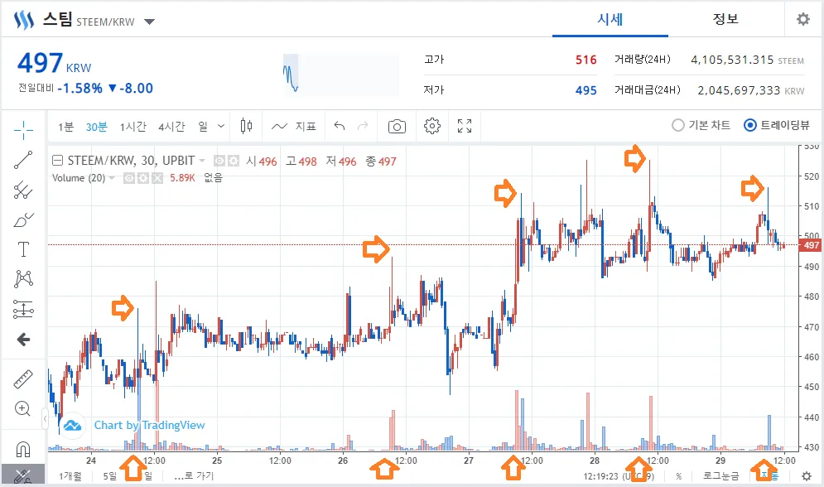Click the mini price sparkline thumbnail
Screen dimensions: 824x487
pos(340,74)
